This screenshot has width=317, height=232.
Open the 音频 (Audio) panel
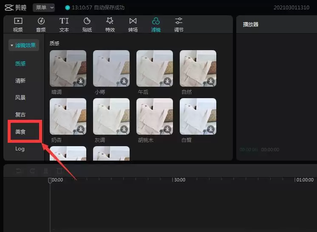click(41, 25)
